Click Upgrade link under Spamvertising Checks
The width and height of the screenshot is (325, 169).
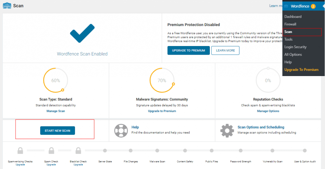tap(20, 165)
